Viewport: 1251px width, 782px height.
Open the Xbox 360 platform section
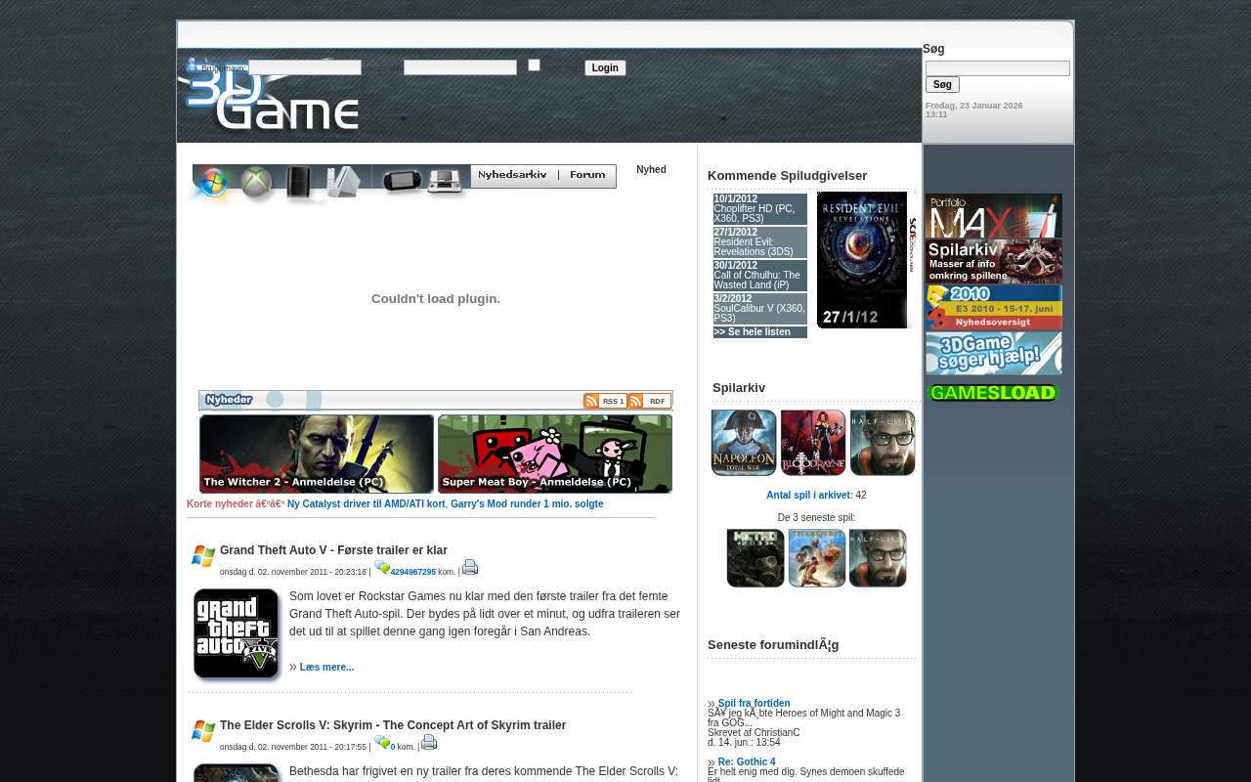[x=256, y=183]
